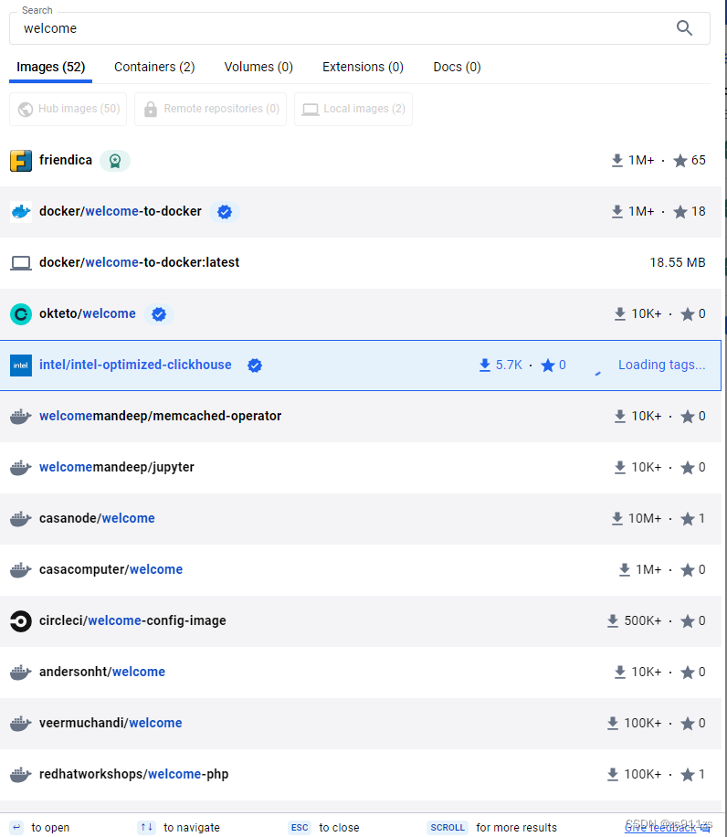Image resolution: width=727 pixels, height=837 pixels.
Task: Click verified badge beside intel-optimized-clickhouse
Action: (255, 366)
